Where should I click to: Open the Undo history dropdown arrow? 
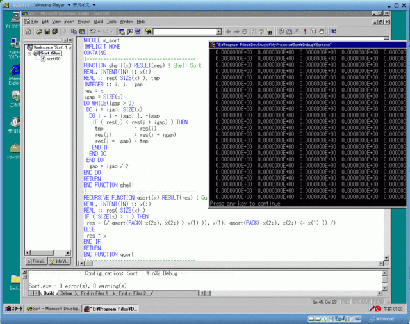[99, 31]
